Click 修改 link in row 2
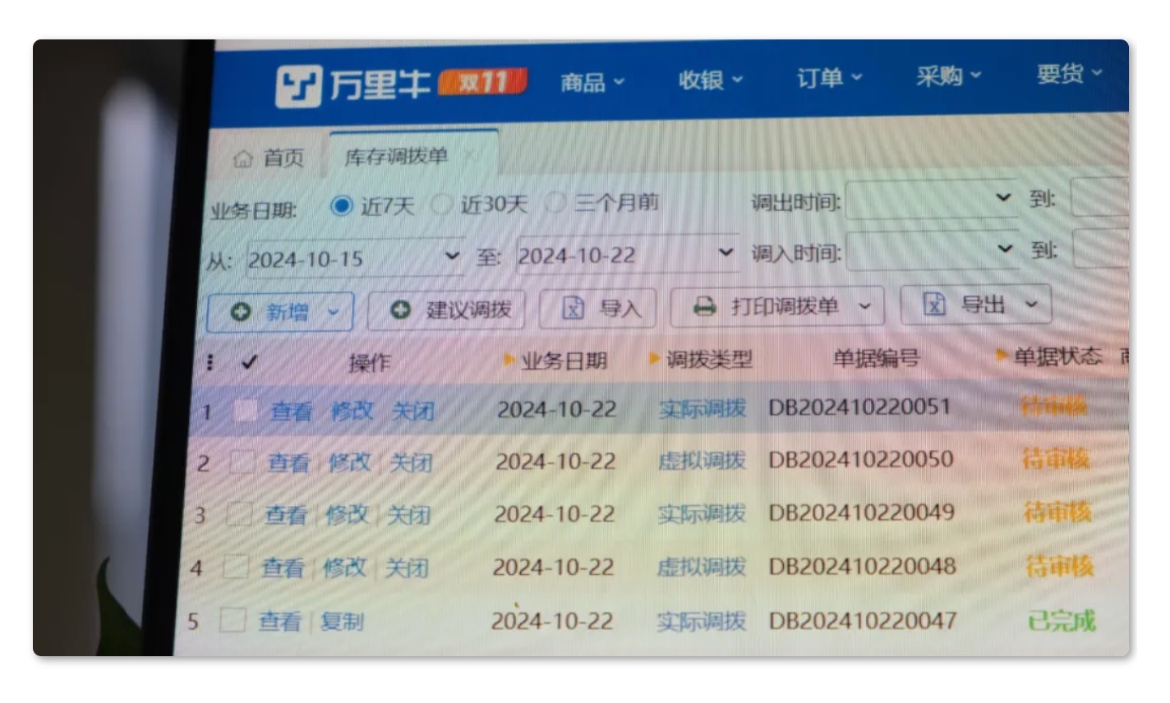The height and width of the screenshot is (703, 1170). tap(349, 462)
